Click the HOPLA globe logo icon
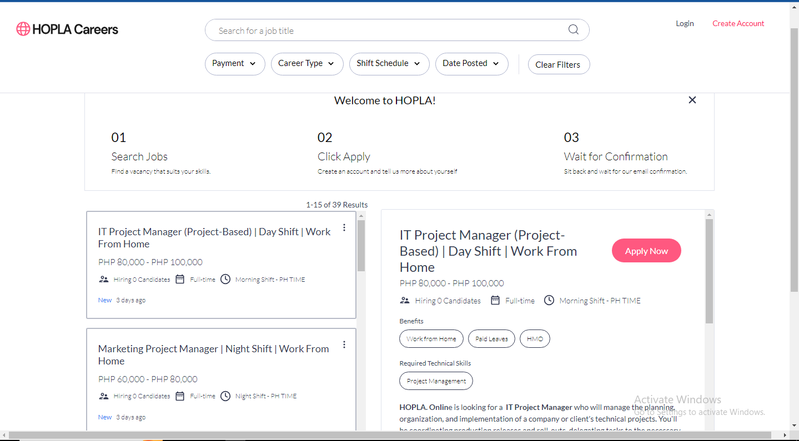799x441 pixels. click(23, 29)
